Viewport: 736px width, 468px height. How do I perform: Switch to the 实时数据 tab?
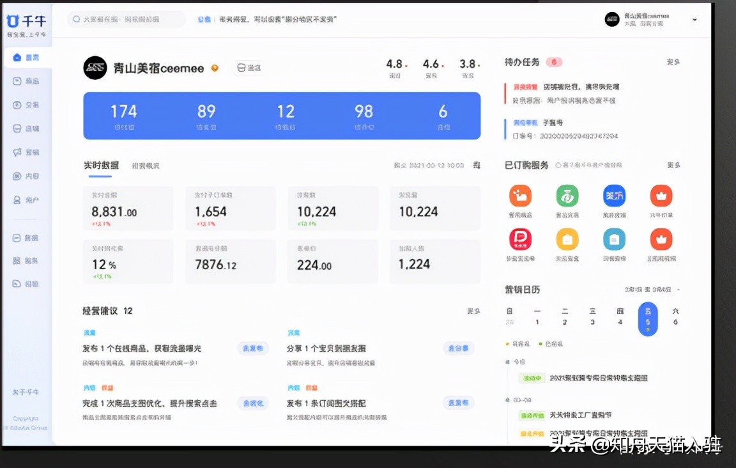pyautogui.click(x=101, y=166)
